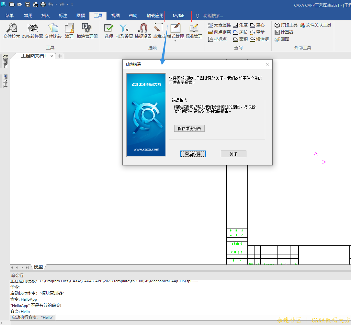The width and height of the screenshot is (351, 325).
Task: Open the 图库 side panel
Action: click(6, 61)
